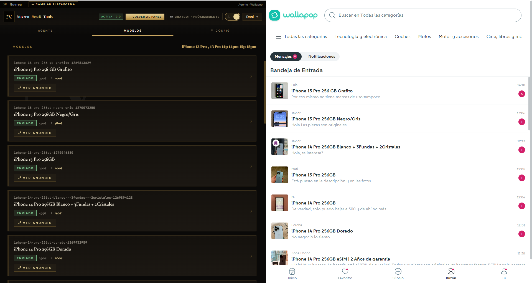The image size is (532, 283).
Task: Toggle the dark/light theme switch
Action: [233, 17]
